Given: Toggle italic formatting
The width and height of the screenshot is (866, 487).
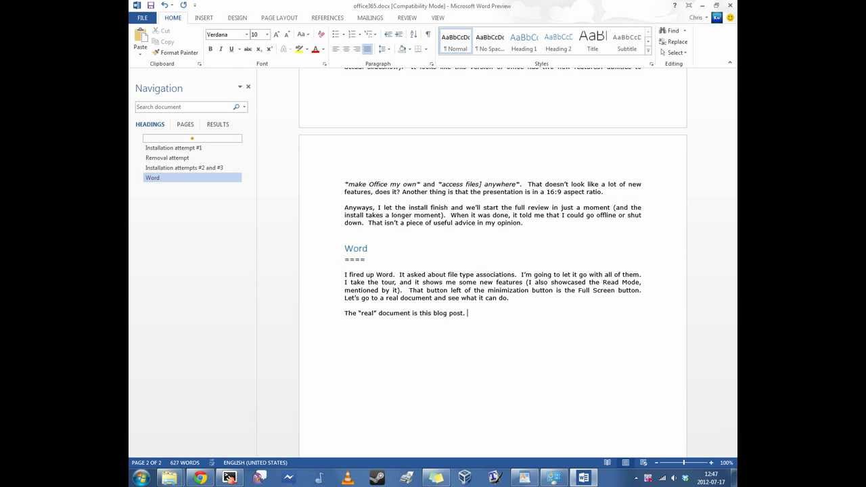Looking at the screenshot, I should click(221, 49).
